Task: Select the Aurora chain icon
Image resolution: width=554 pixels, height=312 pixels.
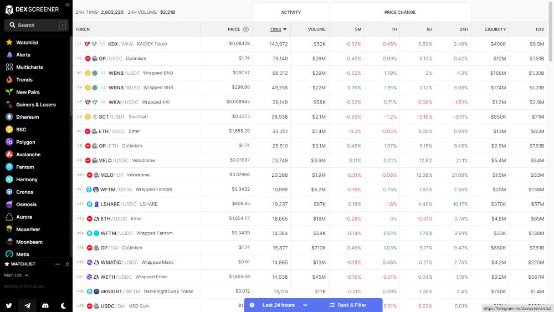Action: point(9,217)
